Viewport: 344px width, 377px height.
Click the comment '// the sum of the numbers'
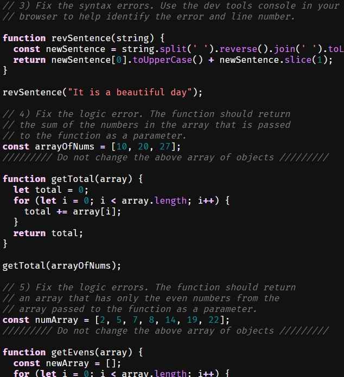pos(146,125)
